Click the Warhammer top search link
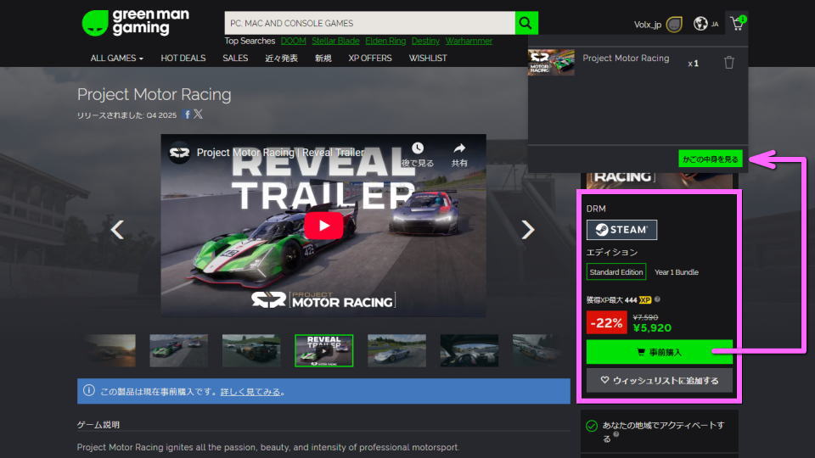This screenshot has width=815, height=458. [469, 41]
